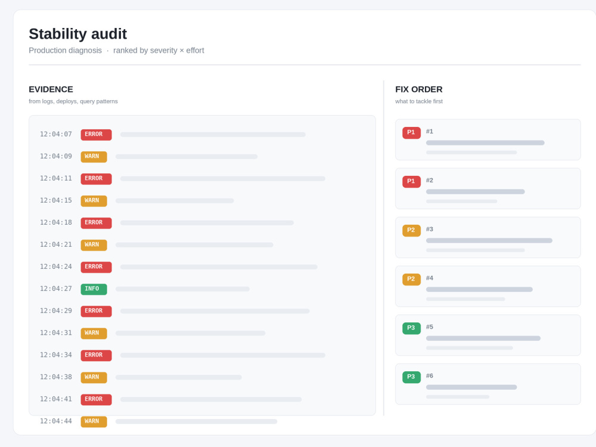Click the EVIDENCE section heading
Screen dimensions: 596x447
click(51, 89)
